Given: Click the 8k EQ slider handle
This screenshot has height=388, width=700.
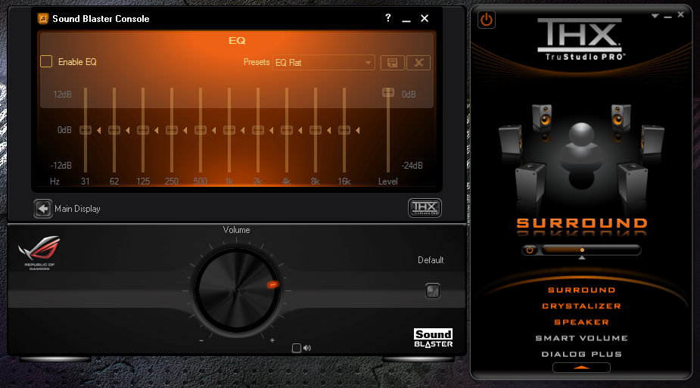Looking at the screenshot, I should click(315, 130).
